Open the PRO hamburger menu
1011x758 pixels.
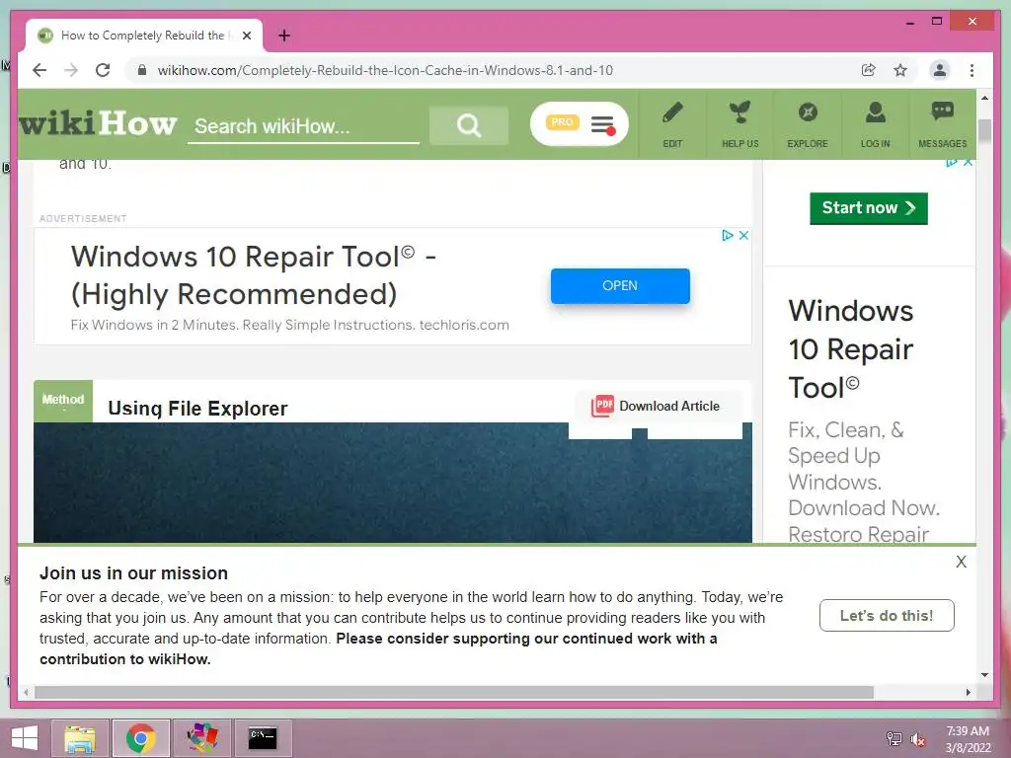579,123
